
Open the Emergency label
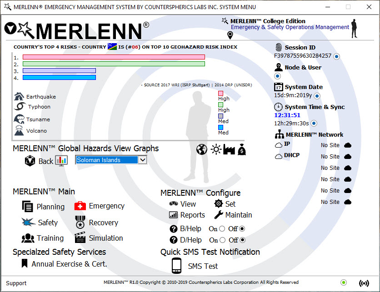click(107, 206)
